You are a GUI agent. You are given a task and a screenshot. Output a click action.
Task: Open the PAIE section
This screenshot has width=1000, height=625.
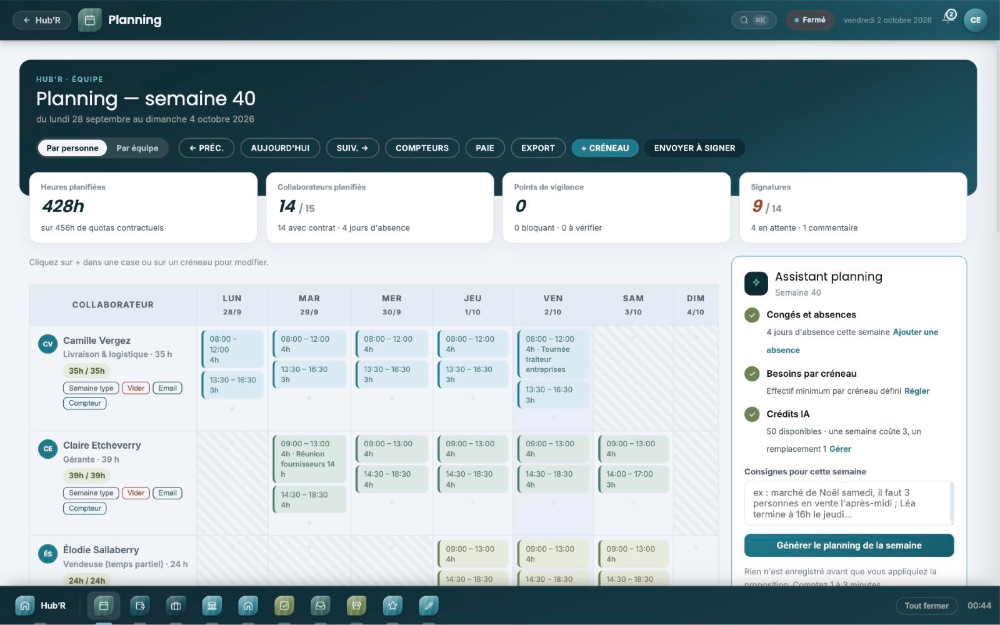coord(485,148)
